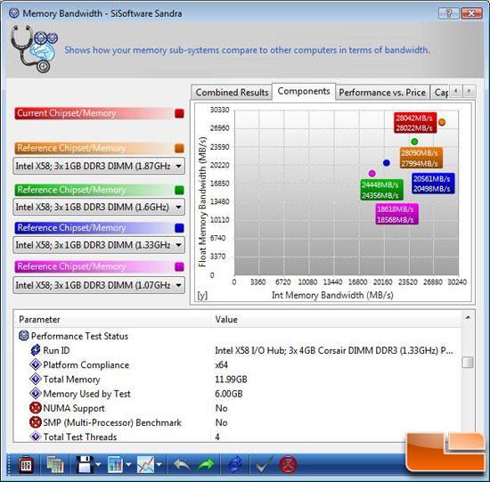Click the tab strip right arrow
Screen dimensions: 490x482
tap(469, 91)
